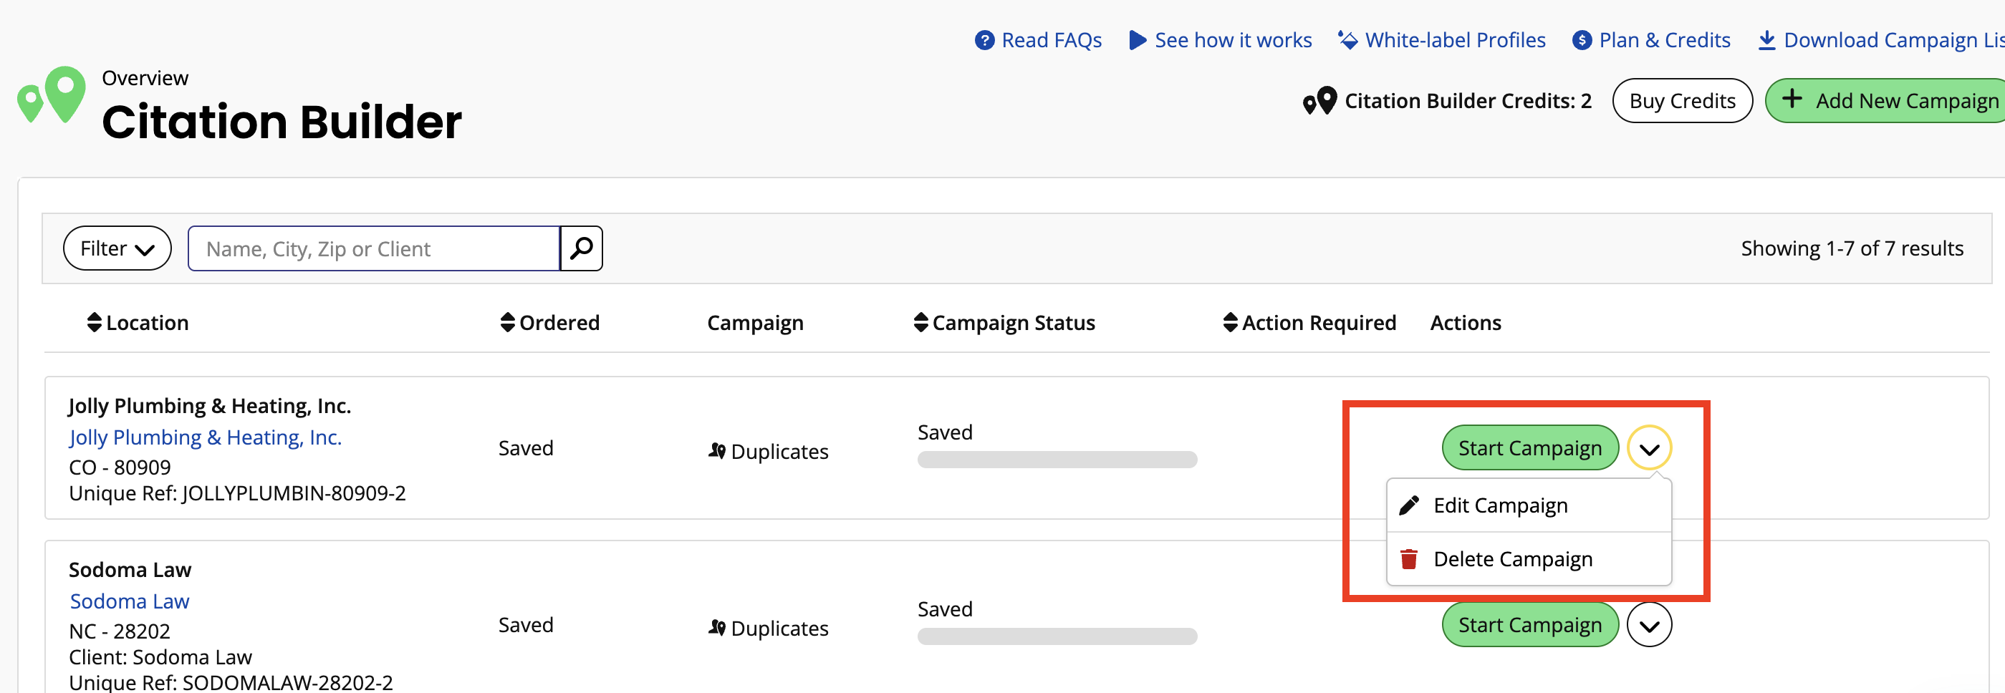The image size is (2005, 693).
Task: Click the Jolly Plumbing campaign status progress bar
Action: (x=1057, y=460)
